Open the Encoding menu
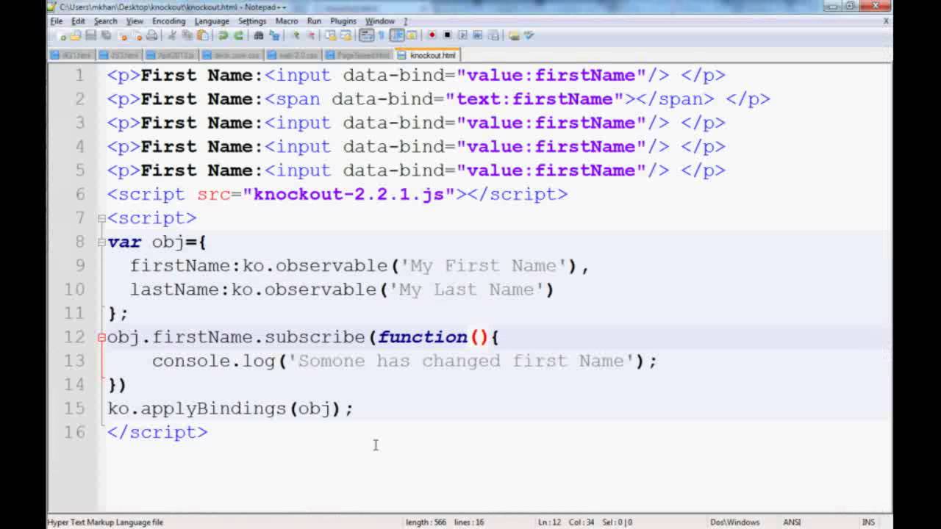The image size is (941, 529). click(168, 21)
